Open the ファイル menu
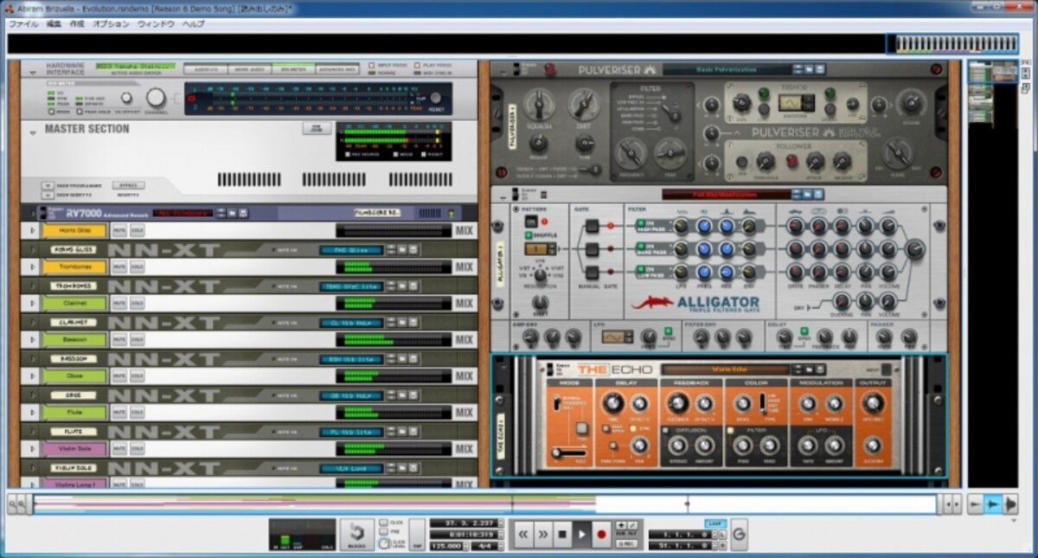Screen dimensions: 1038x558 pyautogui.click(x=22, y=23)
